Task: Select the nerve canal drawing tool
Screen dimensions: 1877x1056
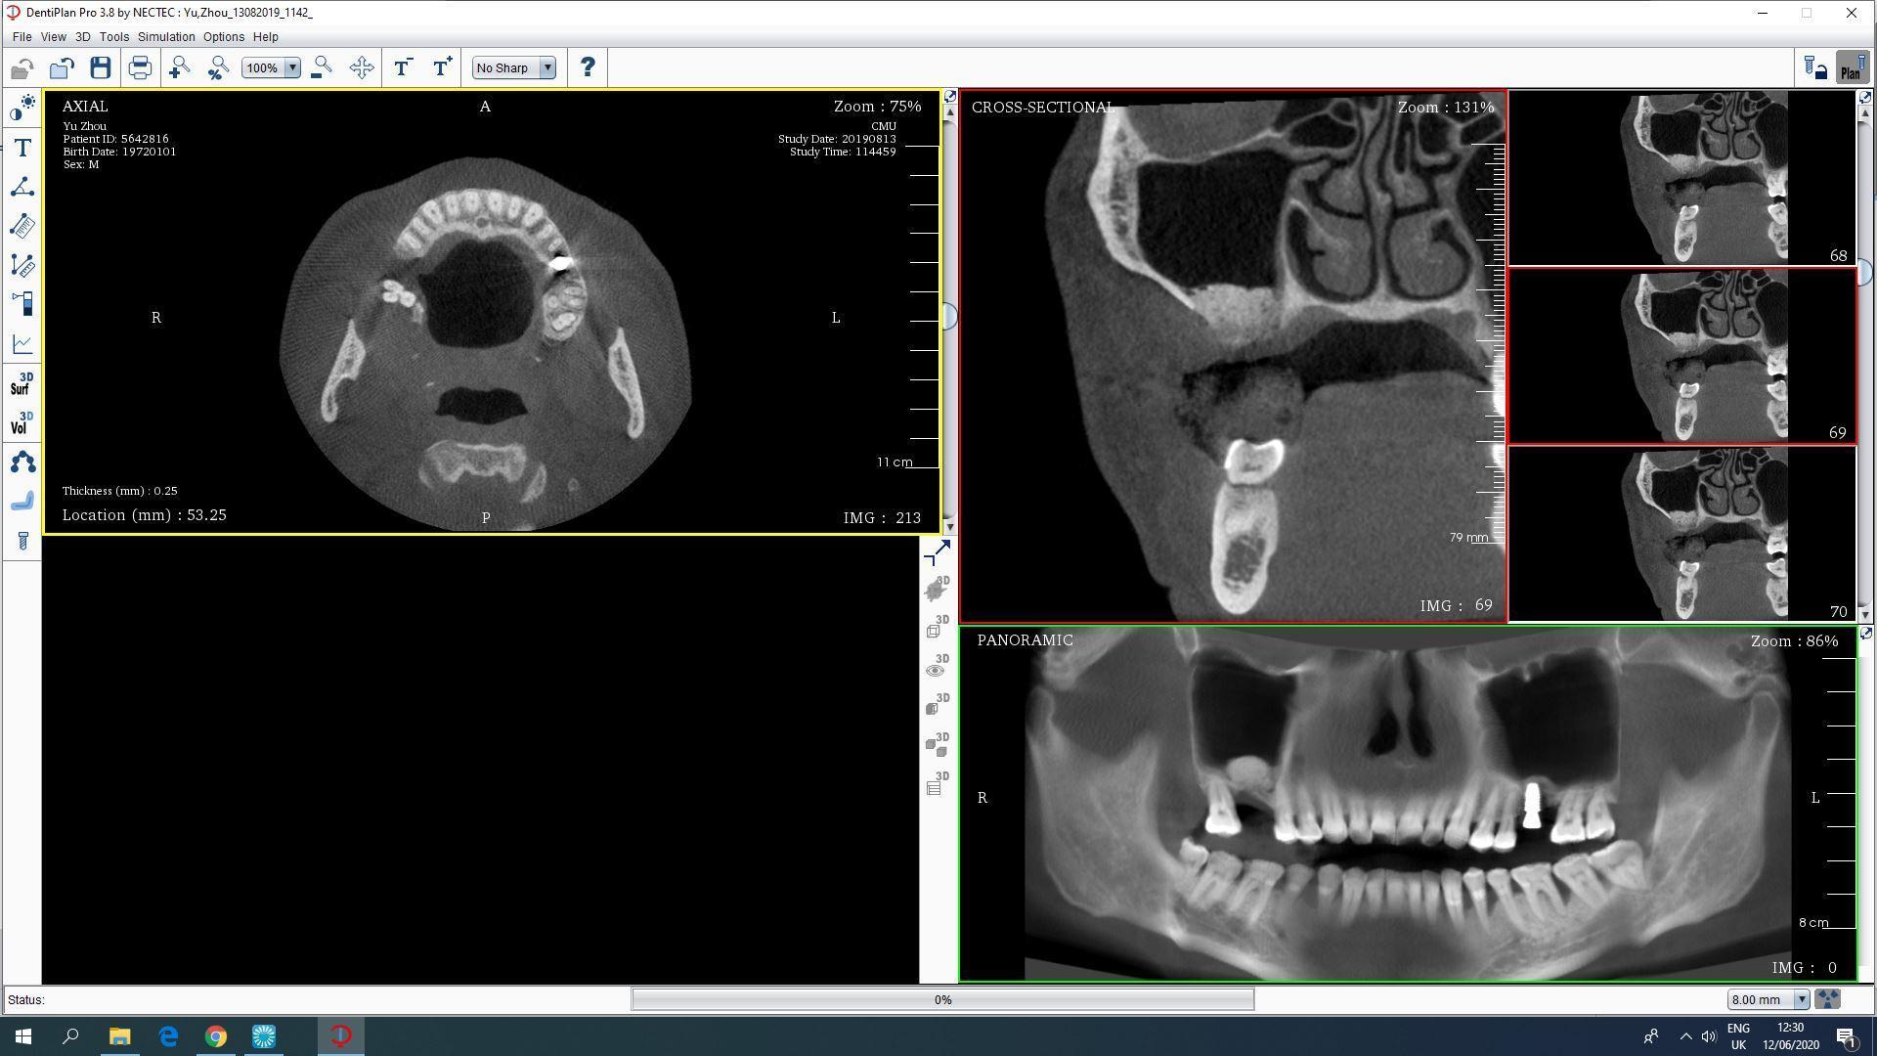Action: [22, 501]
